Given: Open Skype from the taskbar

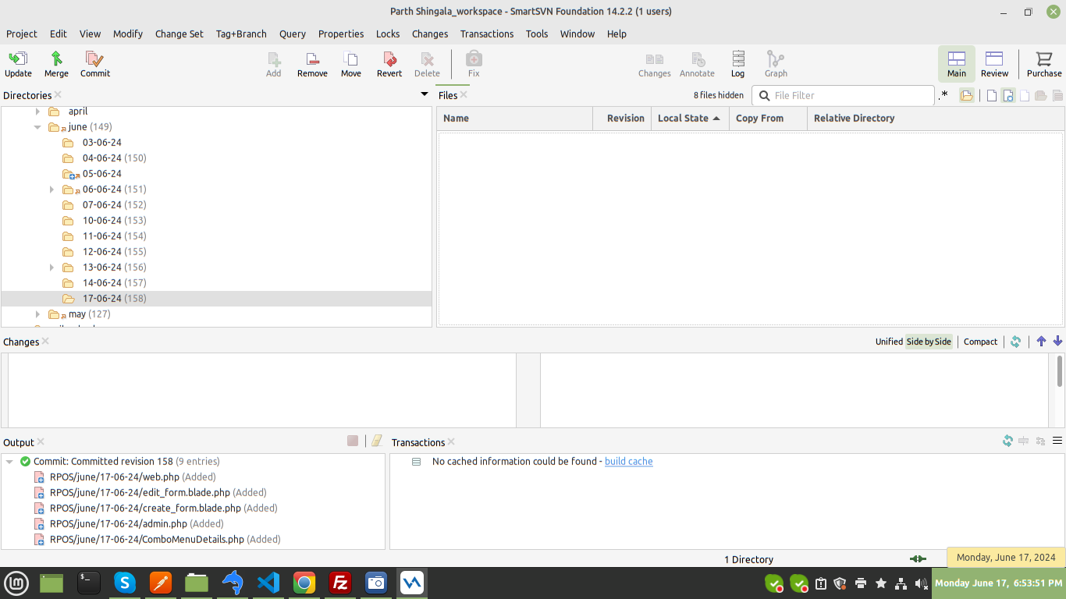Looking at the screenshot, I should [x=125, y=583].
